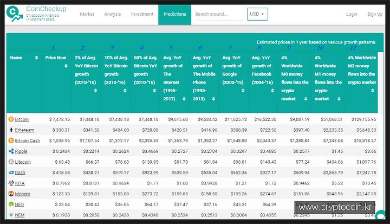The width and height of the screenshot is (390, 224).
Task: Click the Ripple coin icon
Action: pyautogui.click(x=11, y=151)
